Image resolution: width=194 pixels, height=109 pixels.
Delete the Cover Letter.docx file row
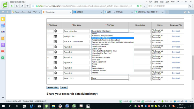tap(55, 31)
